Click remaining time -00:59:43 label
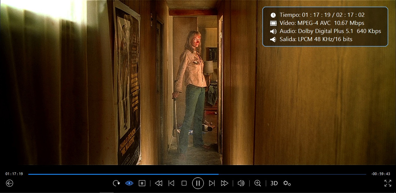Screen dimensions: 396x193 click(x=381, y=174)
